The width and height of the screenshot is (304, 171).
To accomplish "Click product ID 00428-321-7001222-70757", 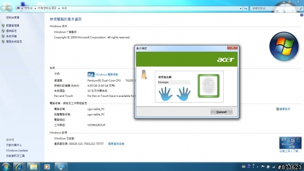I will click(x=86, y=143).
